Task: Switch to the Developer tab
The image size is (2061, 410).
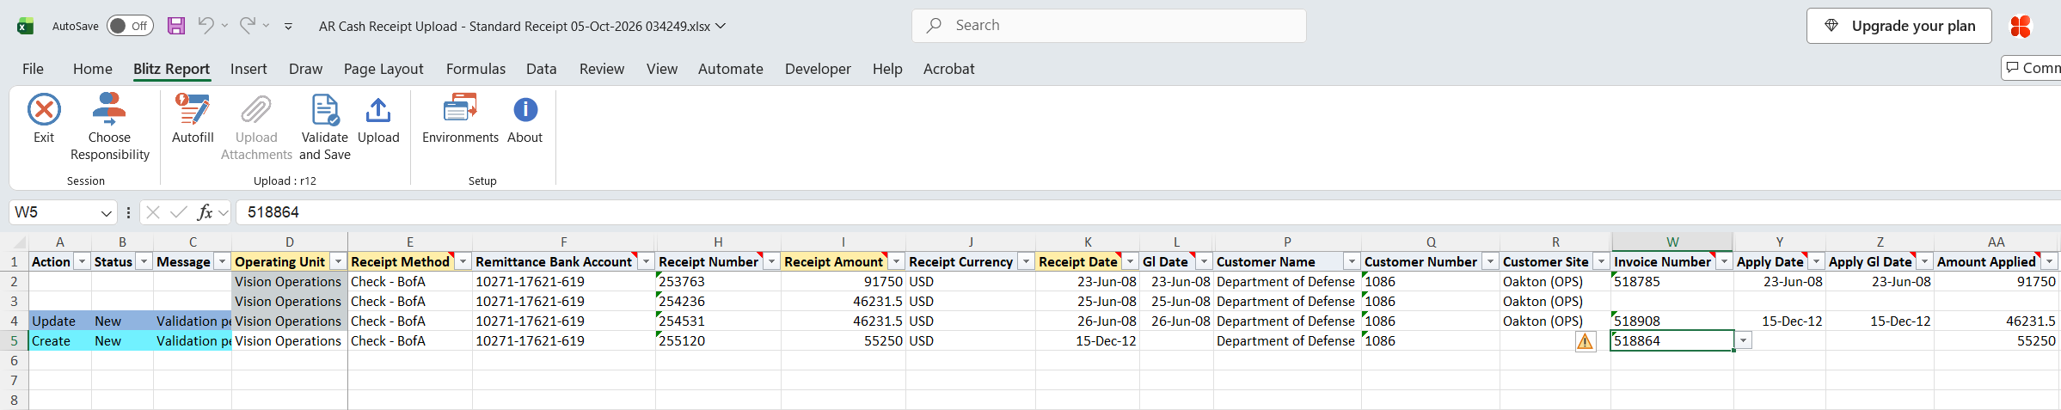Action: tap(818, 69)
